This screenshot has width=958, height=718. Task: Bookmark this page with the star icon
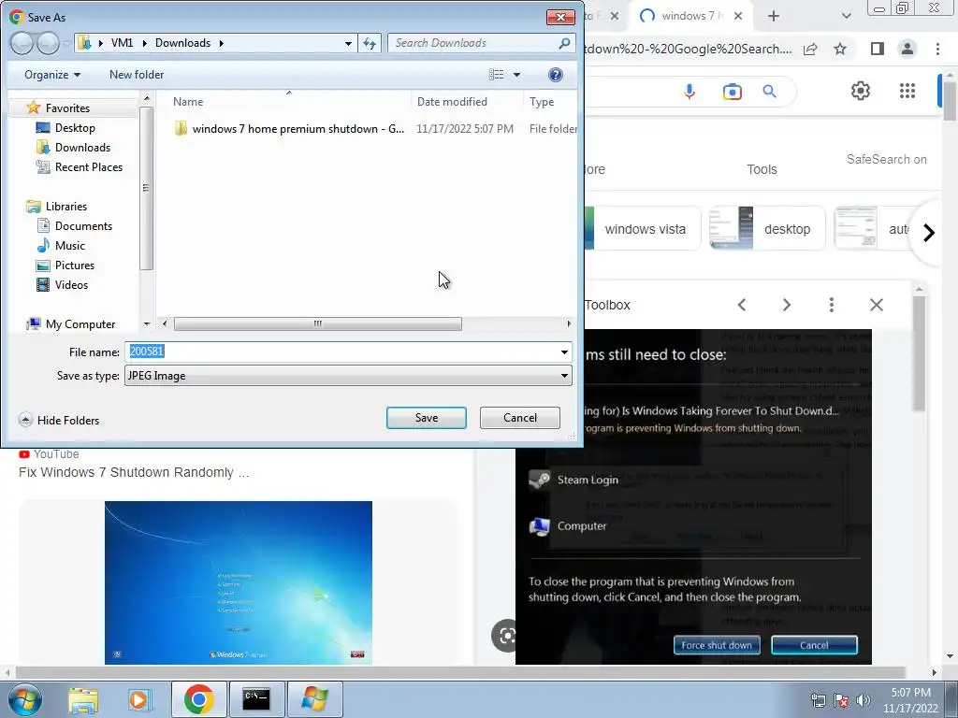pos(840,49)
